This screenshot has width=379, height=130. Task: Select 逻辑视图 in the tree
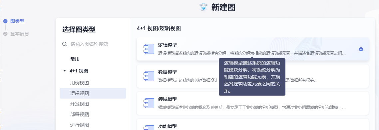click(x=93, y=93)
